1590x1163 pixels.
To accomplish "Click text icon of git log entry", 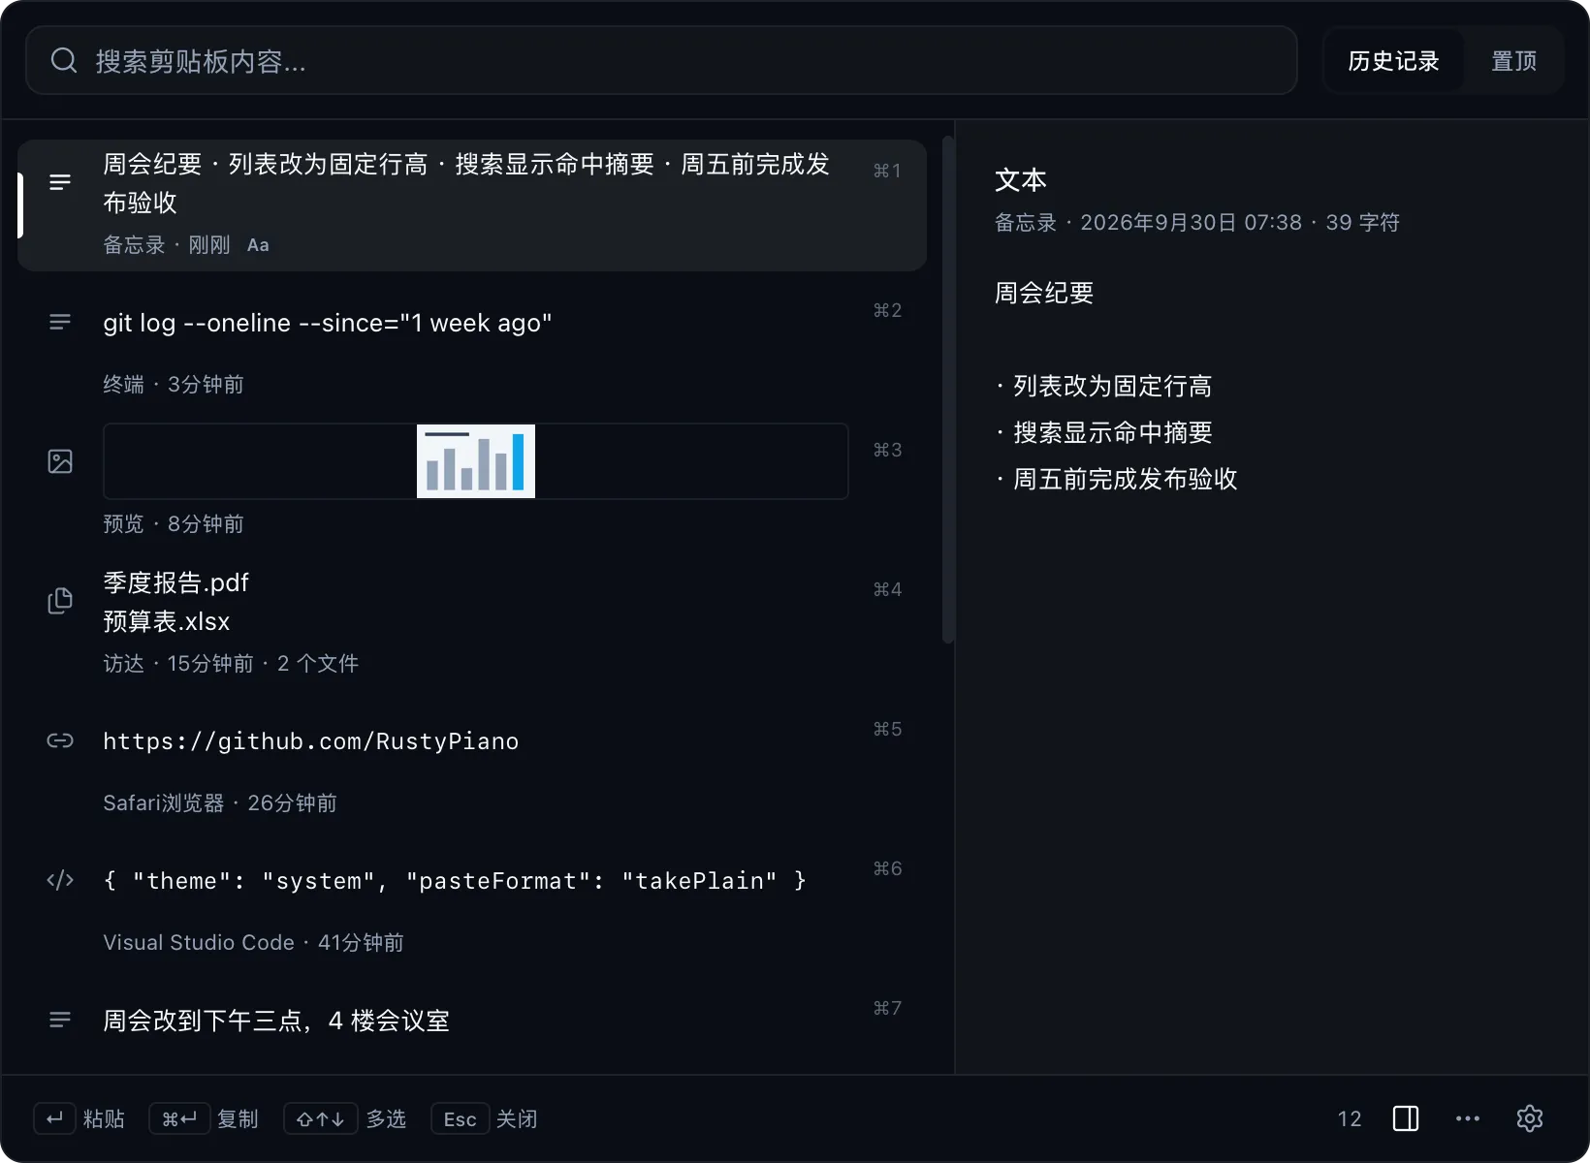I will 60,322.
